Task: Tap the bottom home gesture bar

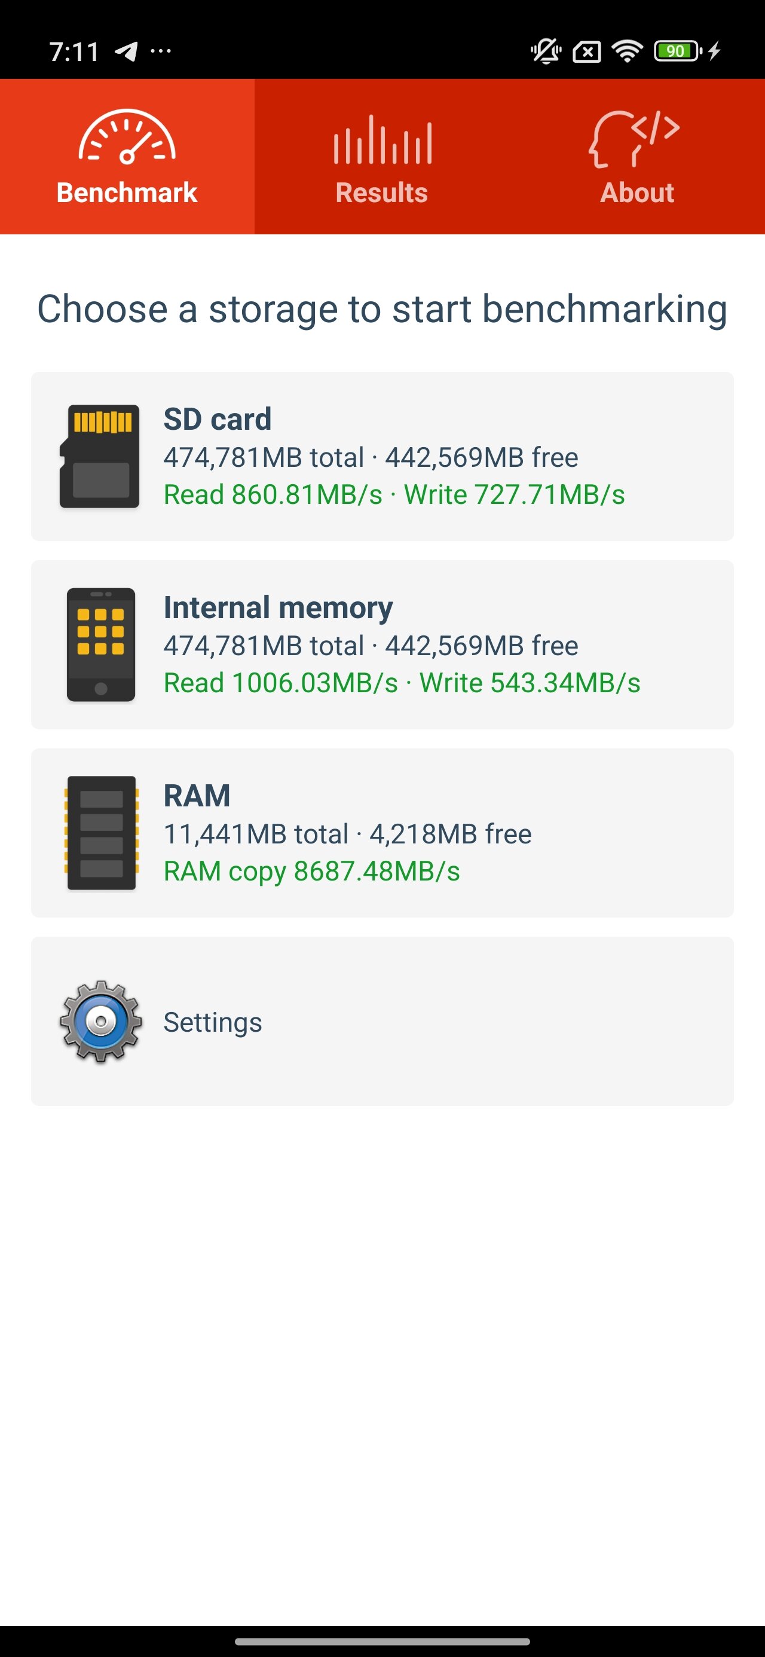Action: point(382,1641)
